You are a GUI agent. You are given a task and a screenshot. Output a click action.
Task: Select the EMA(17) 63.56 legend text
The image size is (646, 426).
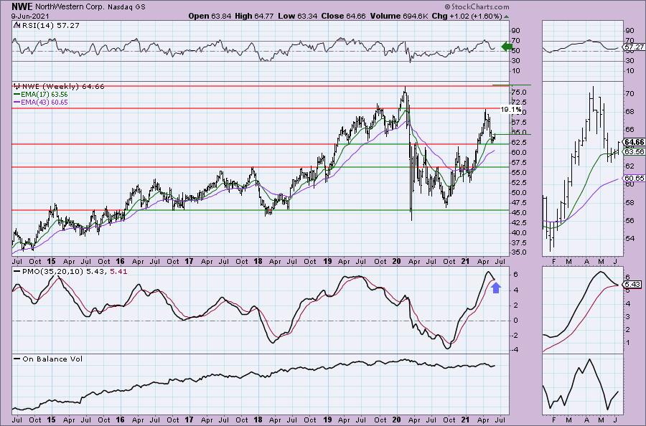click(45, 94)
